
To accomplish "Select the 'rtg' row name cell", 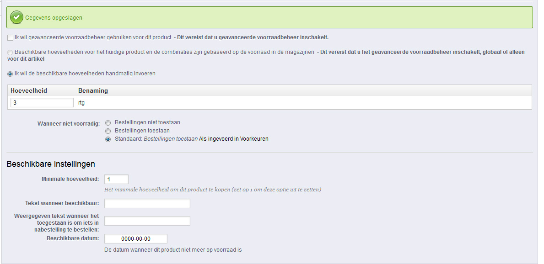I will pyautogui.click(x=81, y=103).
